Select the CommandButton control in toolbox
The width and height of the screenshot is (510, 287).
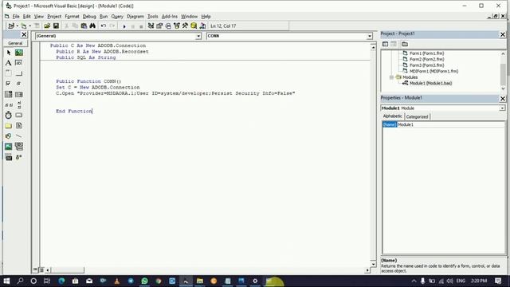tap(19, 73)
